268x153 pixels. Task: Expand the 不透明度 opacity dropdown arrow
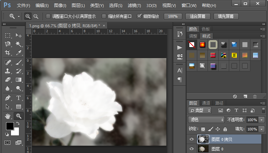point(262,119)
